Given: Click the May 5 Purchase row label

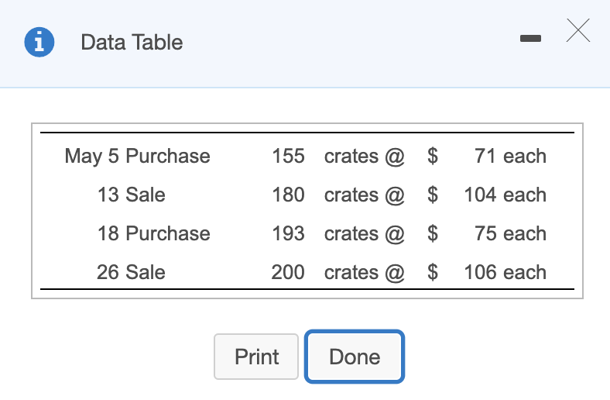Looking at the screenshot, I should point(137,156).
